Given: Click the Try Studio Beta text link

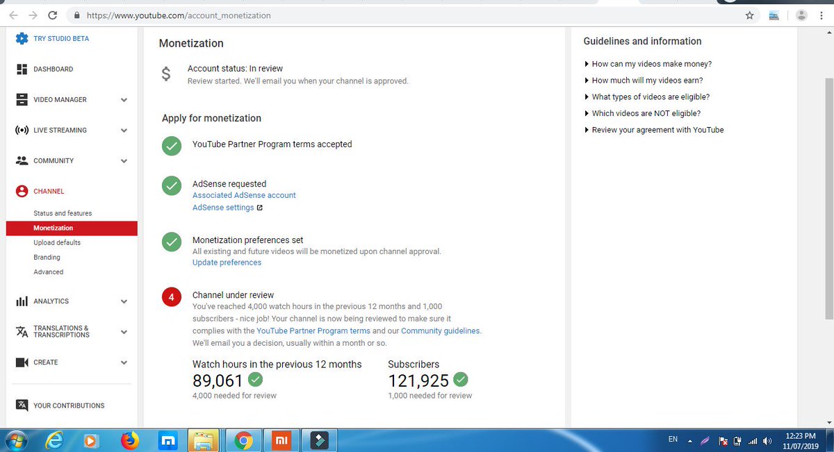Looking at the screenshot, I should click(61, 39).
